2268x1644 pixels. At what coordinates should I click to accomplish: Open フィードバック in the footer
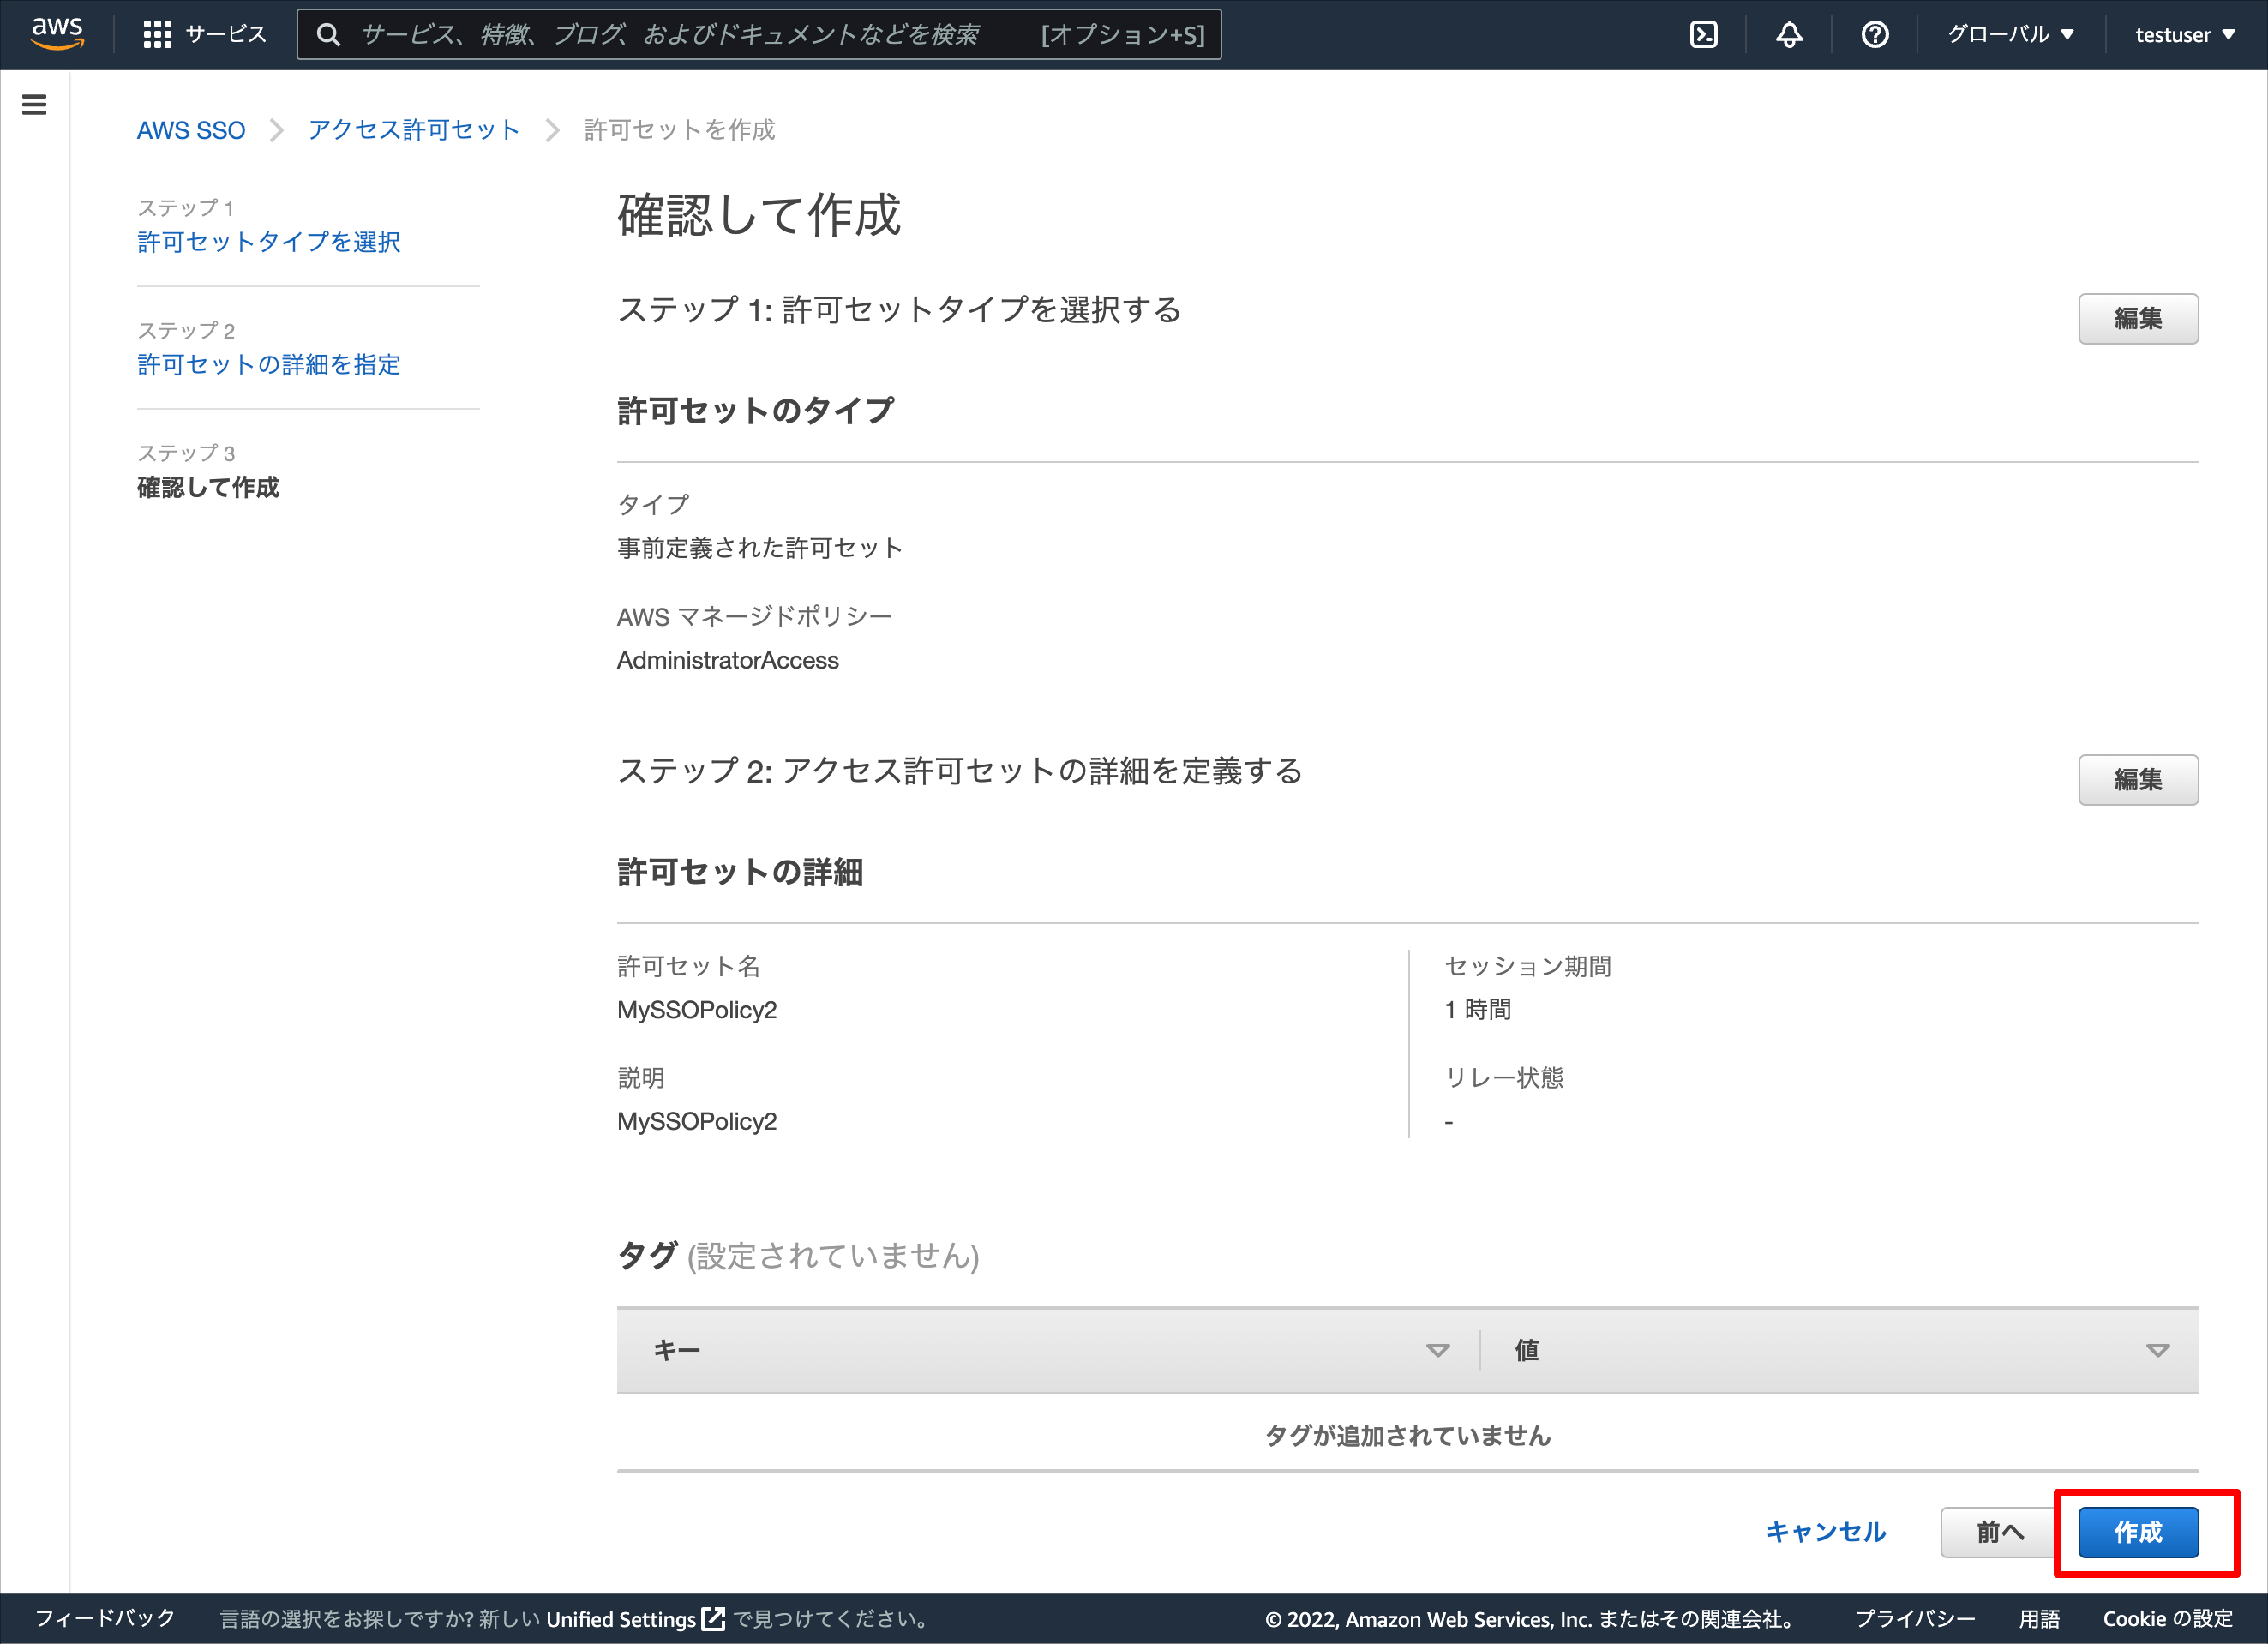(105, 1618)
